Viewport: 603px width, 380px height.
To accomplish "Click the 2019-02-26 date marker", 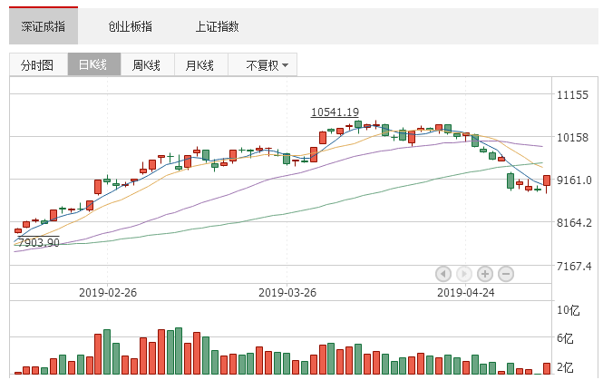I will pyautogui.click(x=107, y=292).
